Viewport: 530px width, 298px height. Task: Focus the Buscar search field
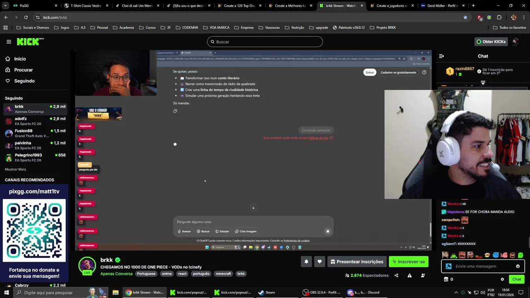pyautogui.click(x=265, y=42)
